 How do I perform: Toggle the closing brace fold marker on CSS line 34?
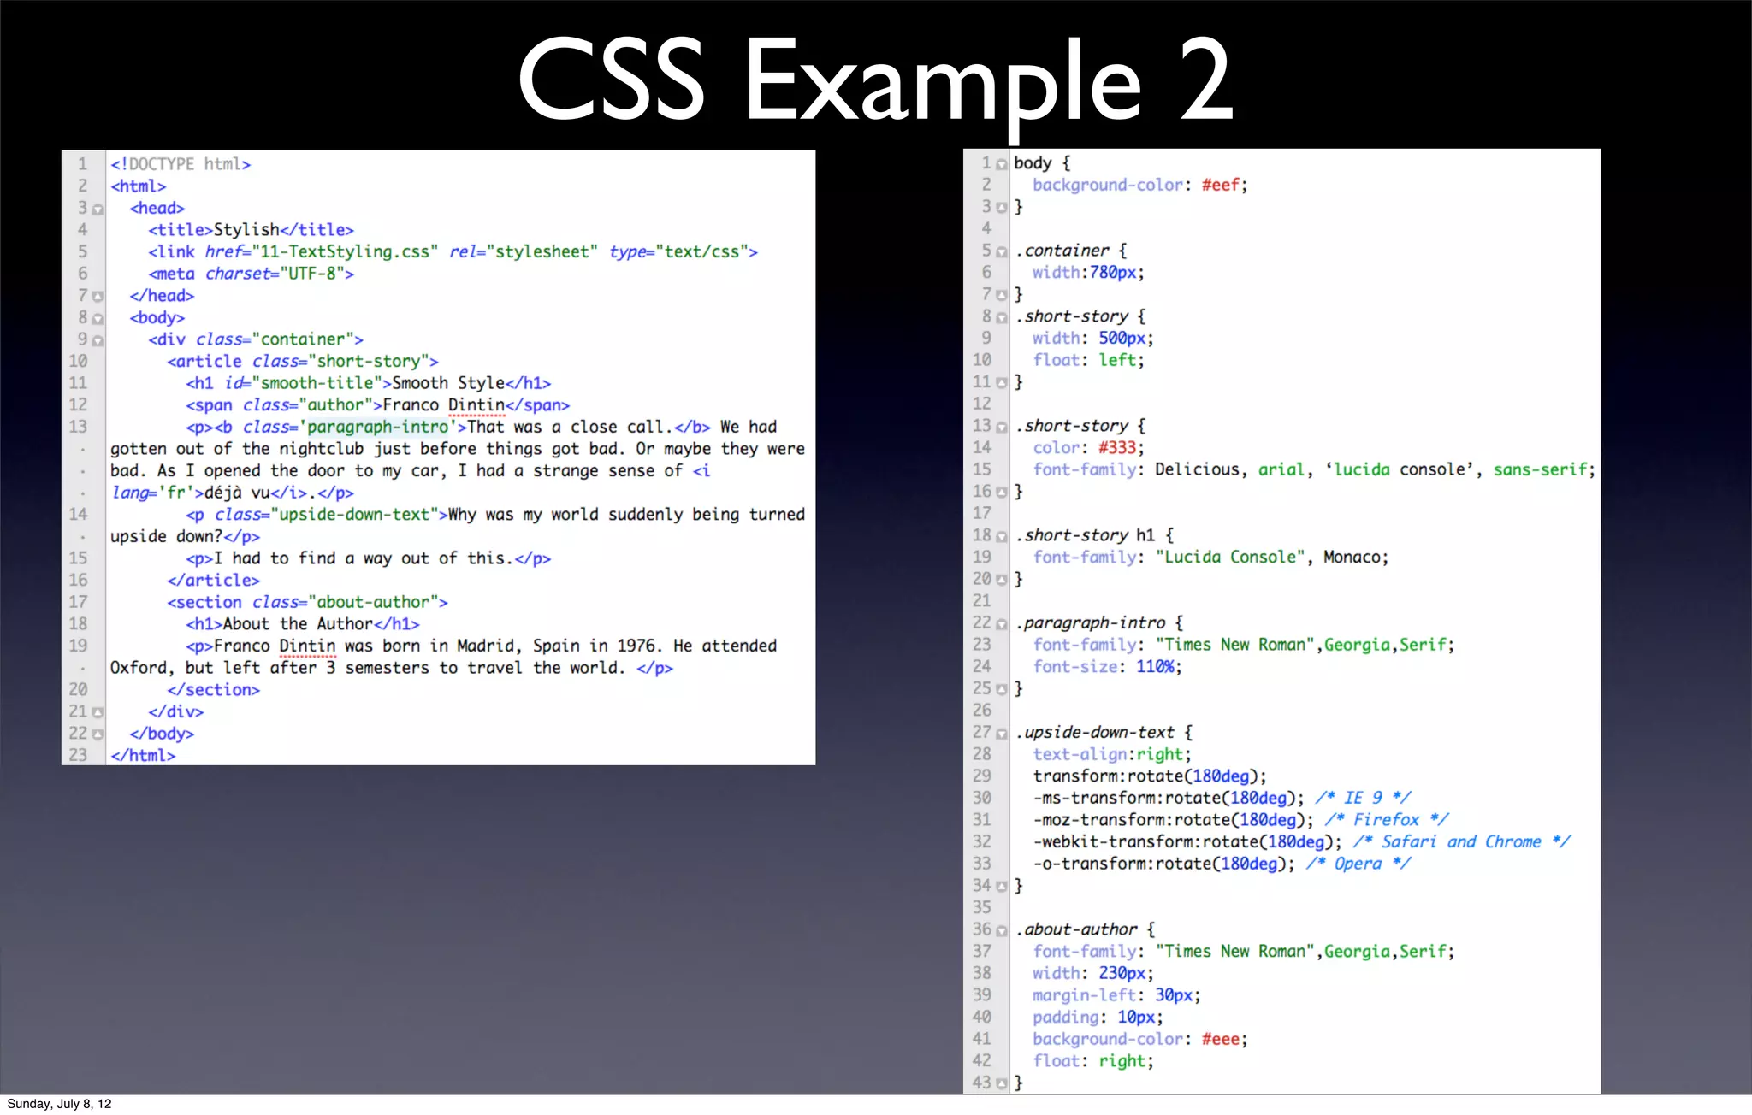[x=1002, y=887]
